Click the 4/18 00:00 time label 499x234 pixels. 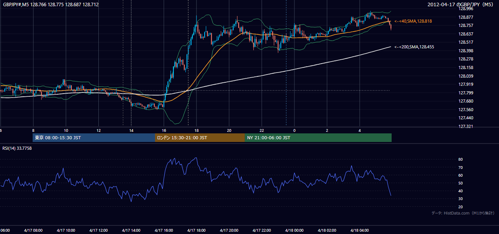pos(294,230)
